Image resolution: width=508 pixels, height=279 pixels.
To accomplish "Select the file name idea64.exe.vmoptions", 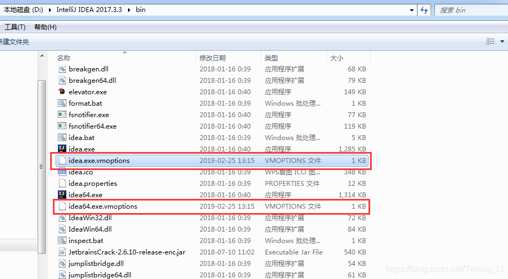I will point(103,207).
